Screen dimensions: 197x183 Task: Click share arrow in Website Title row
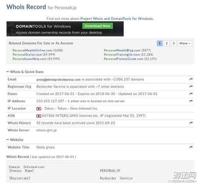click(191, 148)
